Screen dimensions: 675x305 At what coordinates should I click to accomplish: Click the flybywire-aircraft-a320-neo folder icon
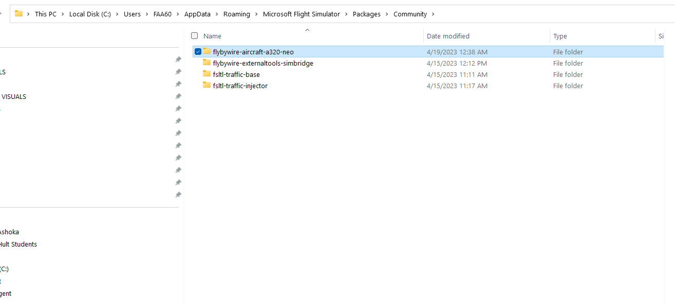click(207, 51)
